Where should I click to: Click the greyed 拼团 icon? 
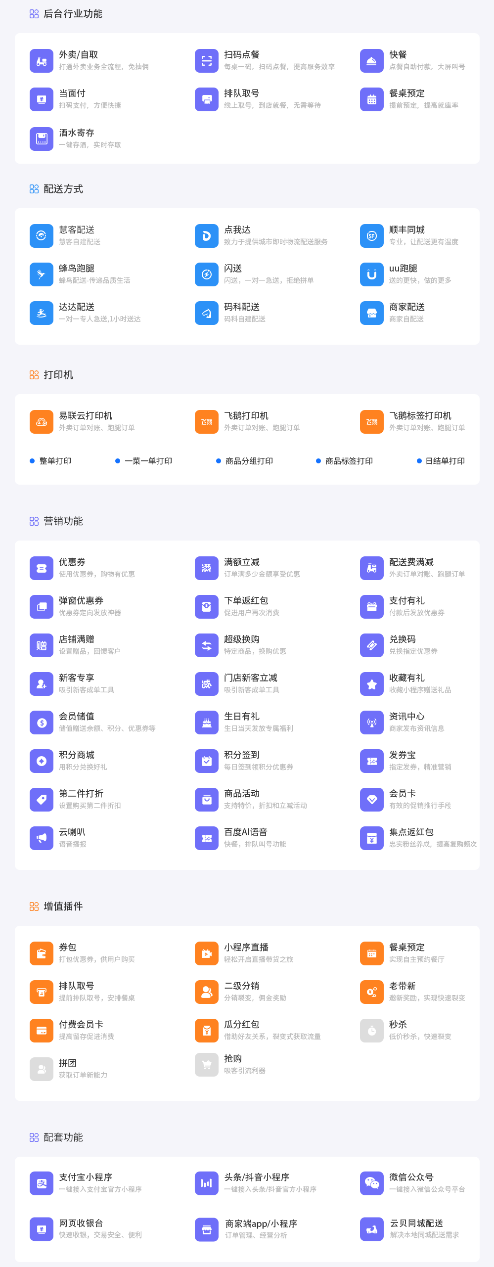tap(42, 1069)
